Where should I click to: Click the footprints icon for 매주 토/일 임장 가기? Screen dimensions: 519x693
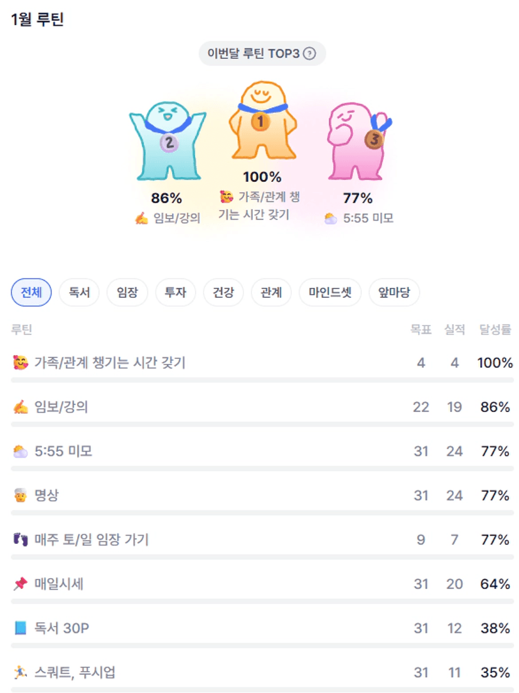coord(20,540)
